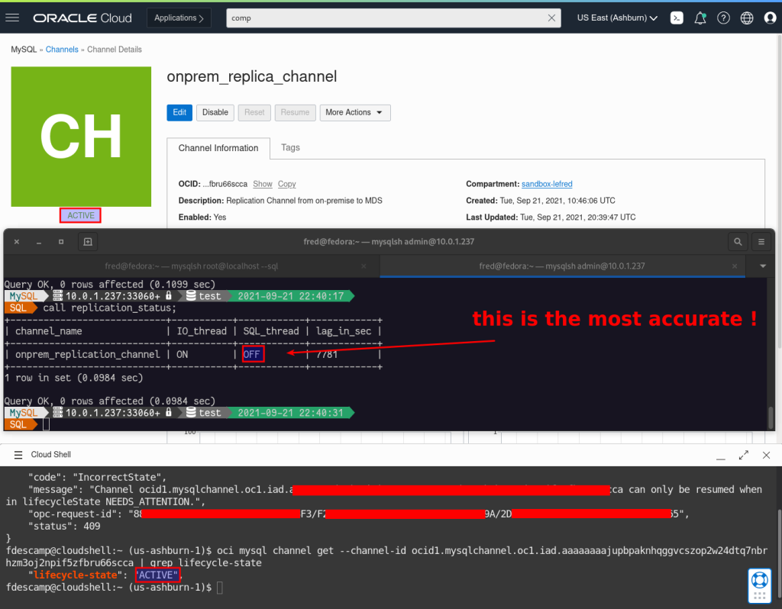Open the help question mark menu
Image resolution: width=782 pixels, height=609 pixels.
723,18
